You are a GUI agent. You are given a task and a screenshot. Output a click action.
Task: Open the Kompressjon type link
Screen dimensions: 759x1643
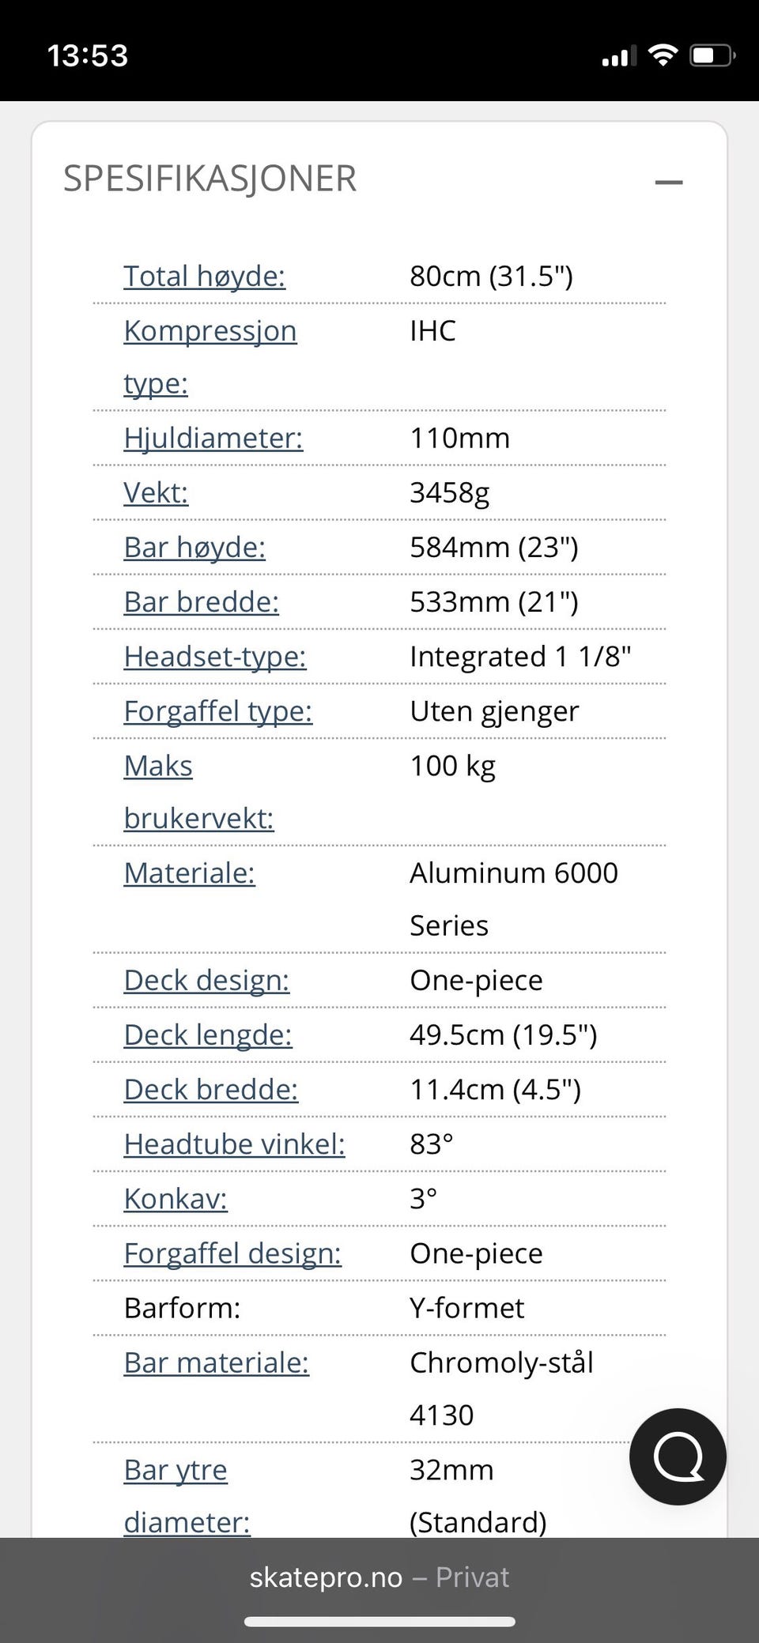(210, 356)
